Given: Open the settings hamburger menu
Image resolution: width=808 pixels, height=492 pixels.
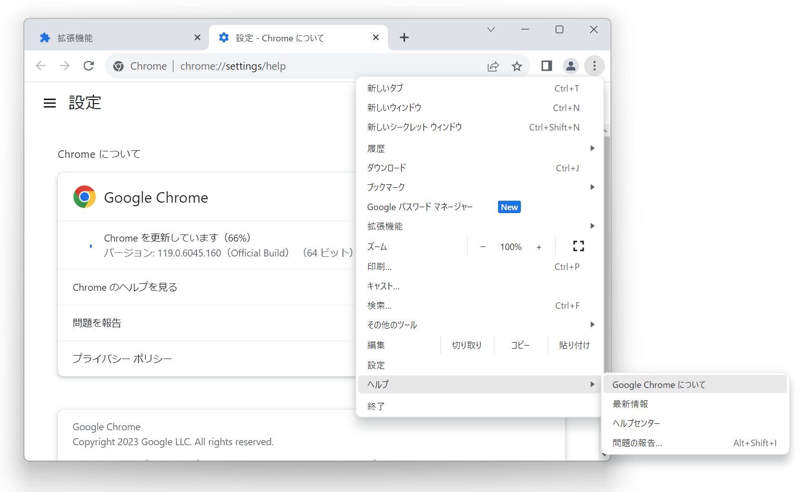Looking at the screenshot, I should [x=49, y=103].
